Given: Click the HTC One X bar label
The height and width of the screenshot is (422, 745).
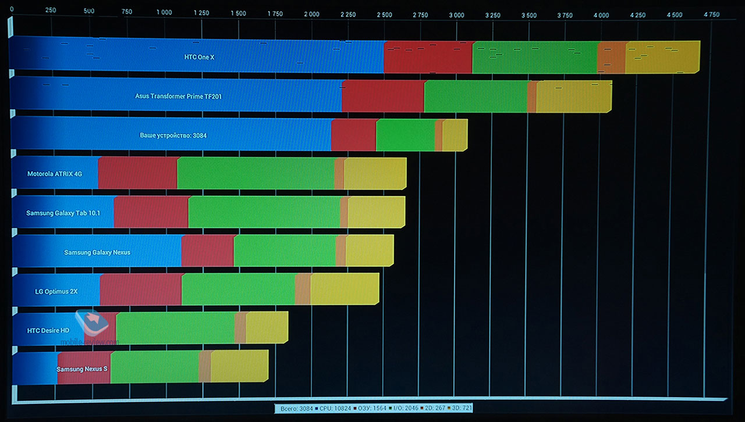Looking at the screenshot, I should [200, 57].
